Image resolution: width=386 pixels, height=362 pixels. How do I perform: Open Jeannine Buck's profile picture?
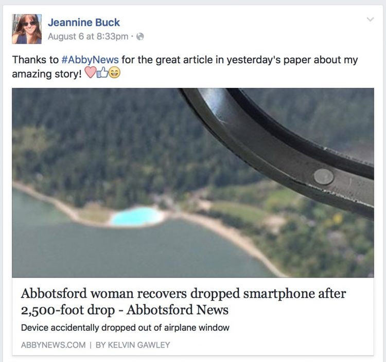tap(27, 29)
